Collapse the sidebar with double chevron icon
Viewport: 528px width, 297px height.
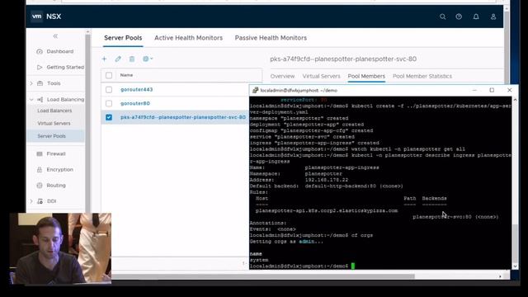click(x=55, y=36)
